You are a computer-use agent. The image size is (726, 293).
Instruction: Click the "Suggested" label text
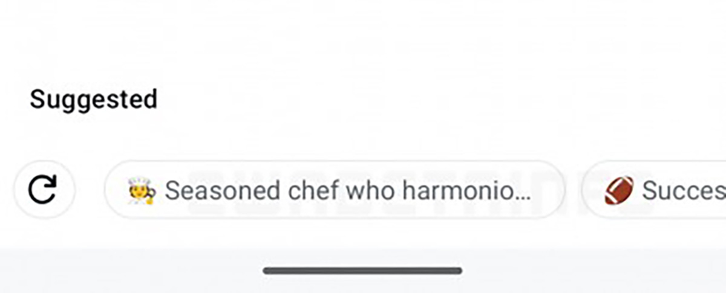pyautogui.click(x=94, y=99)
